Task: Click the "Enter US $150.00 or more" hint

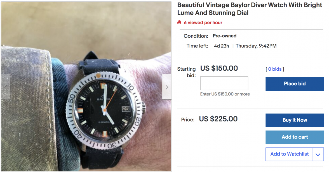Action: 225,94
